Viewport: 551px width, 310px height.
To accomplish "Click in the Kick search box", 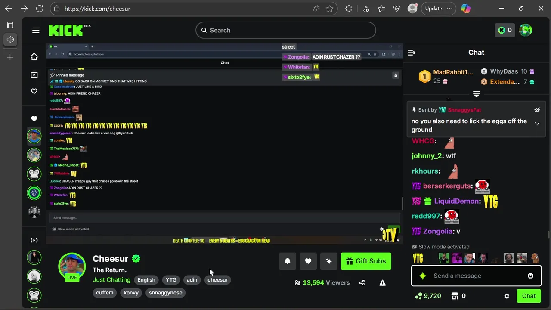I will pos(286,30).
